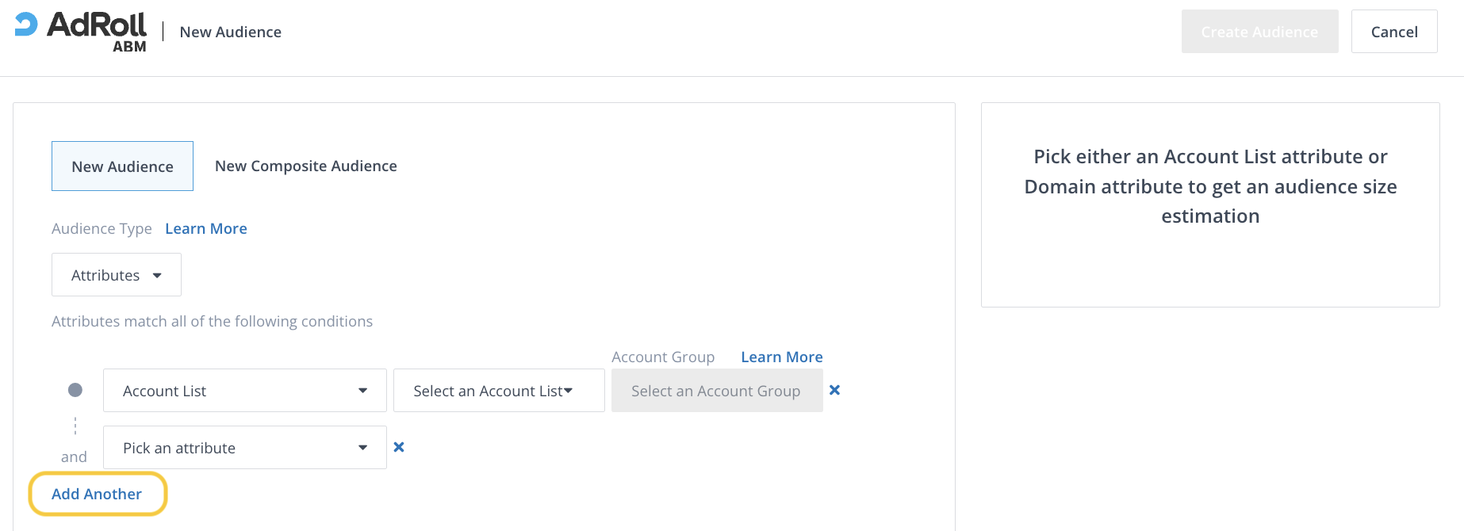Click the 'Select an Account Group' field
The height and width of the screenshot is (531, 1464).
(716, 391)
